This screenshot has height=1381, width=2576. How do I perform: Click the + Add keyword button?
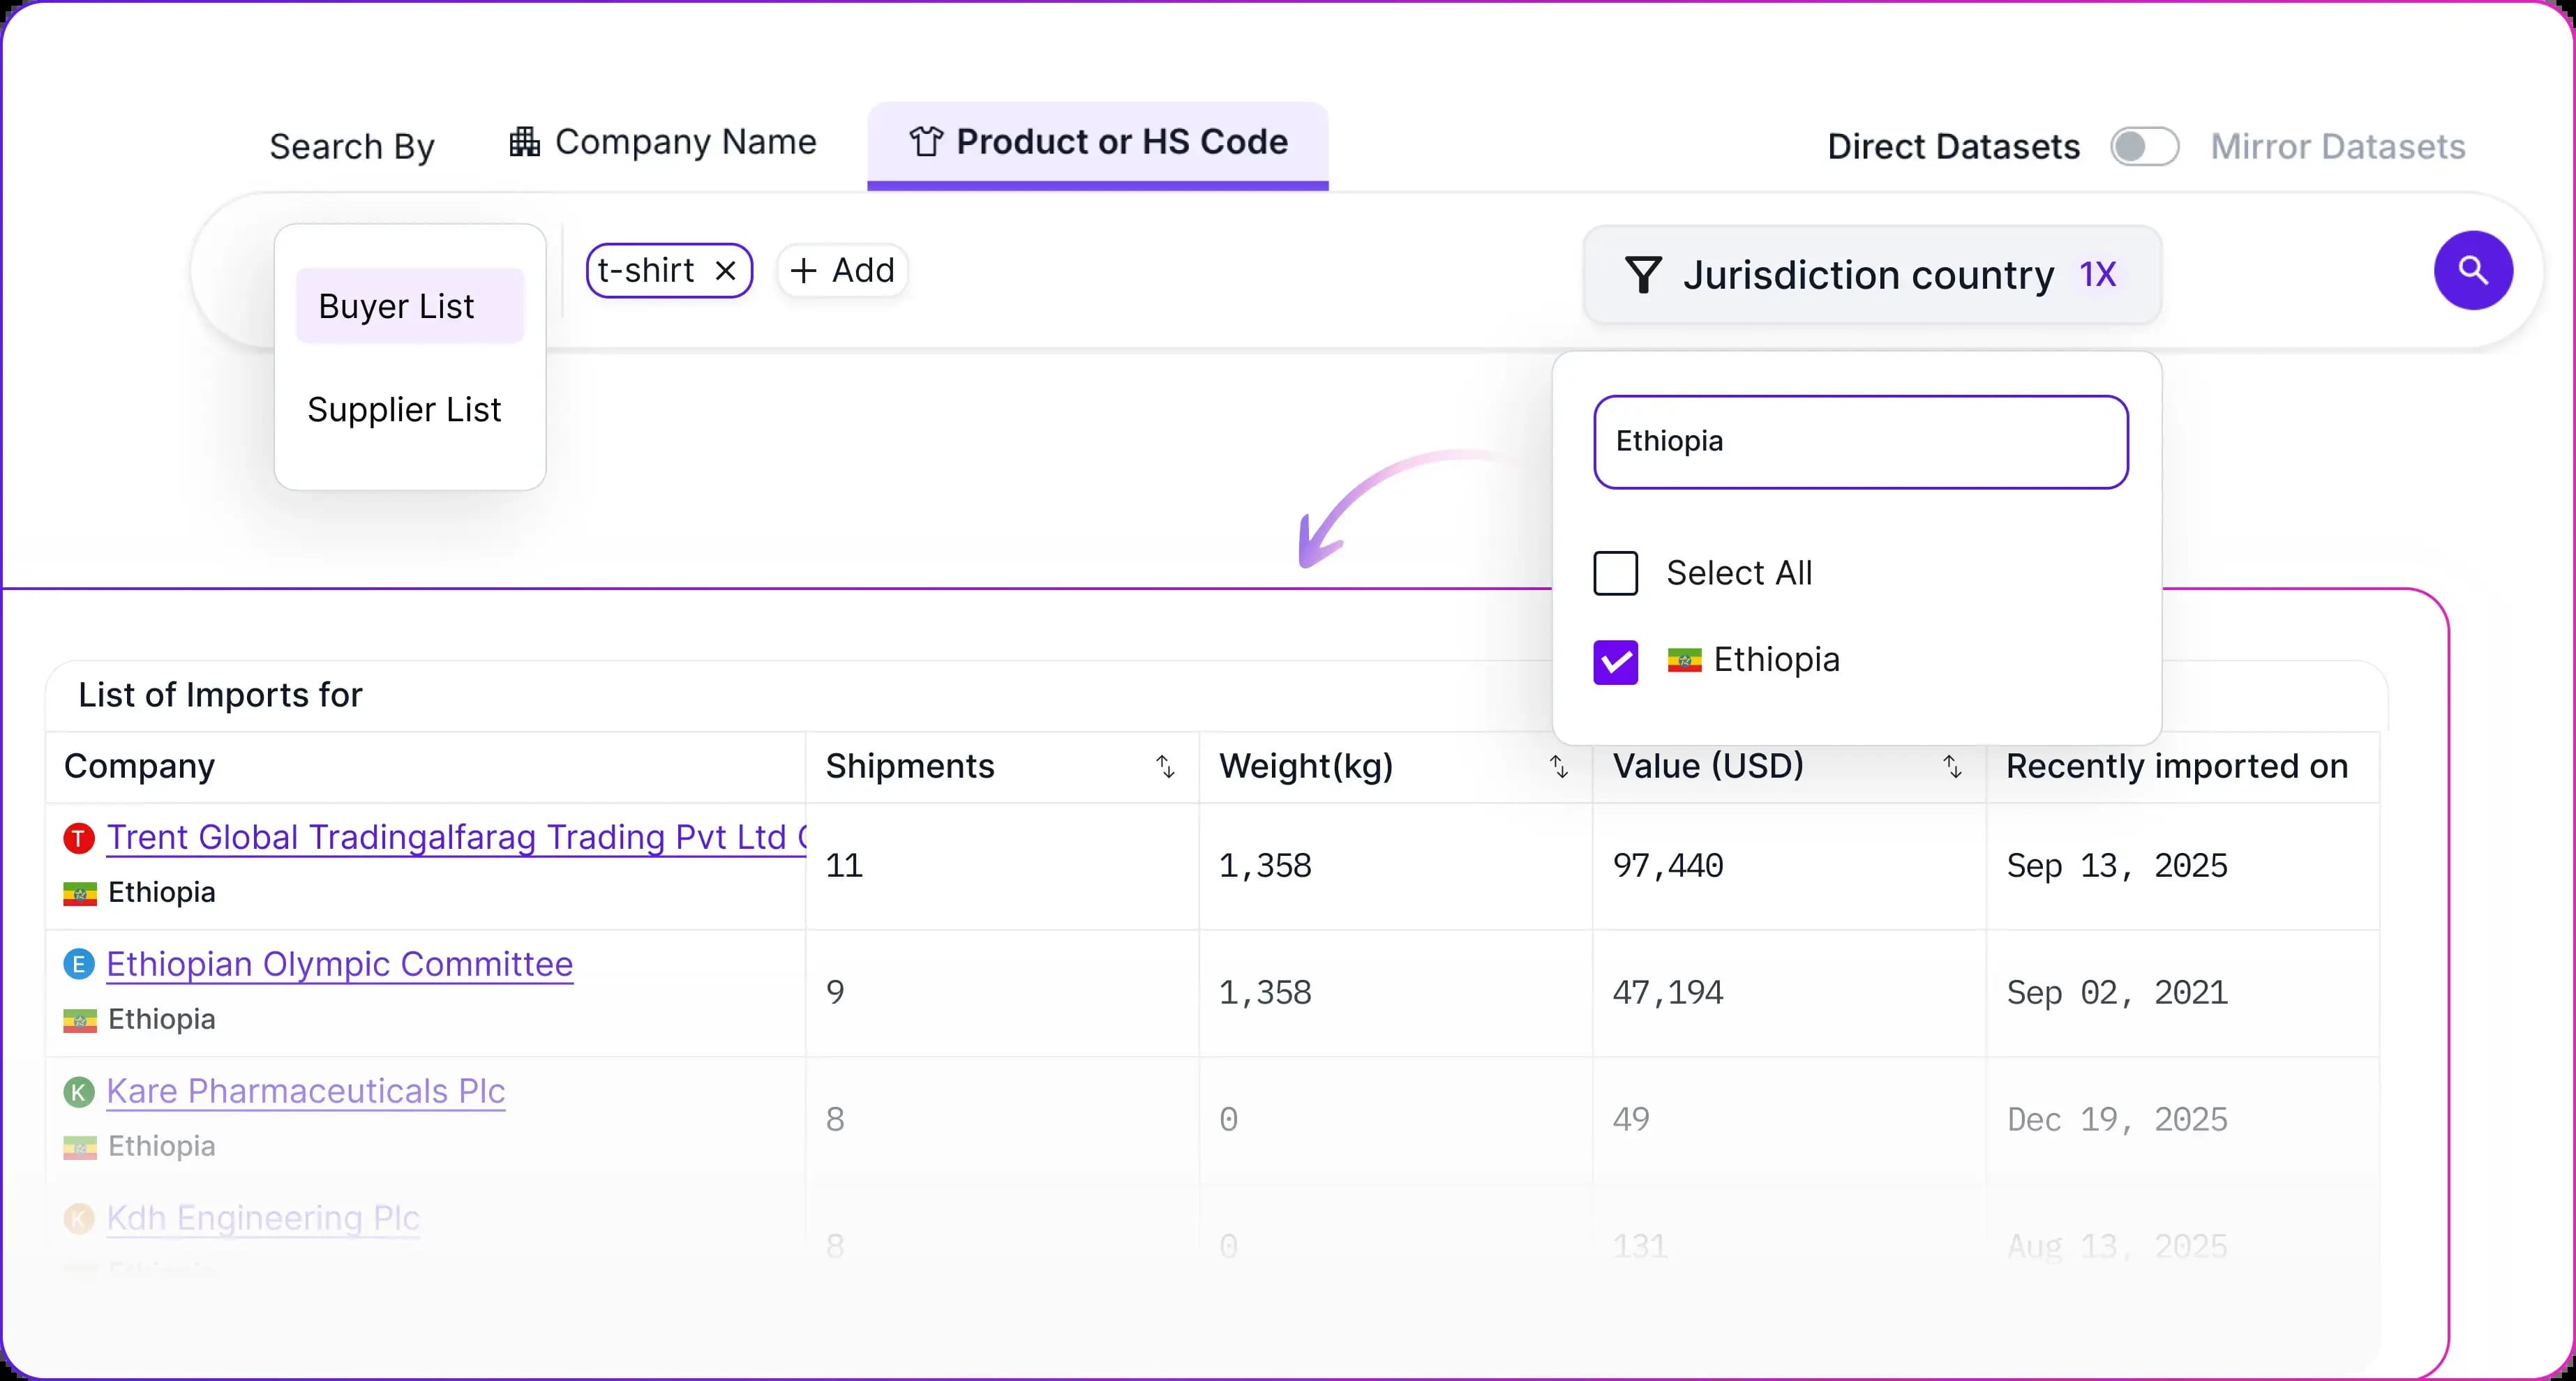842,271
